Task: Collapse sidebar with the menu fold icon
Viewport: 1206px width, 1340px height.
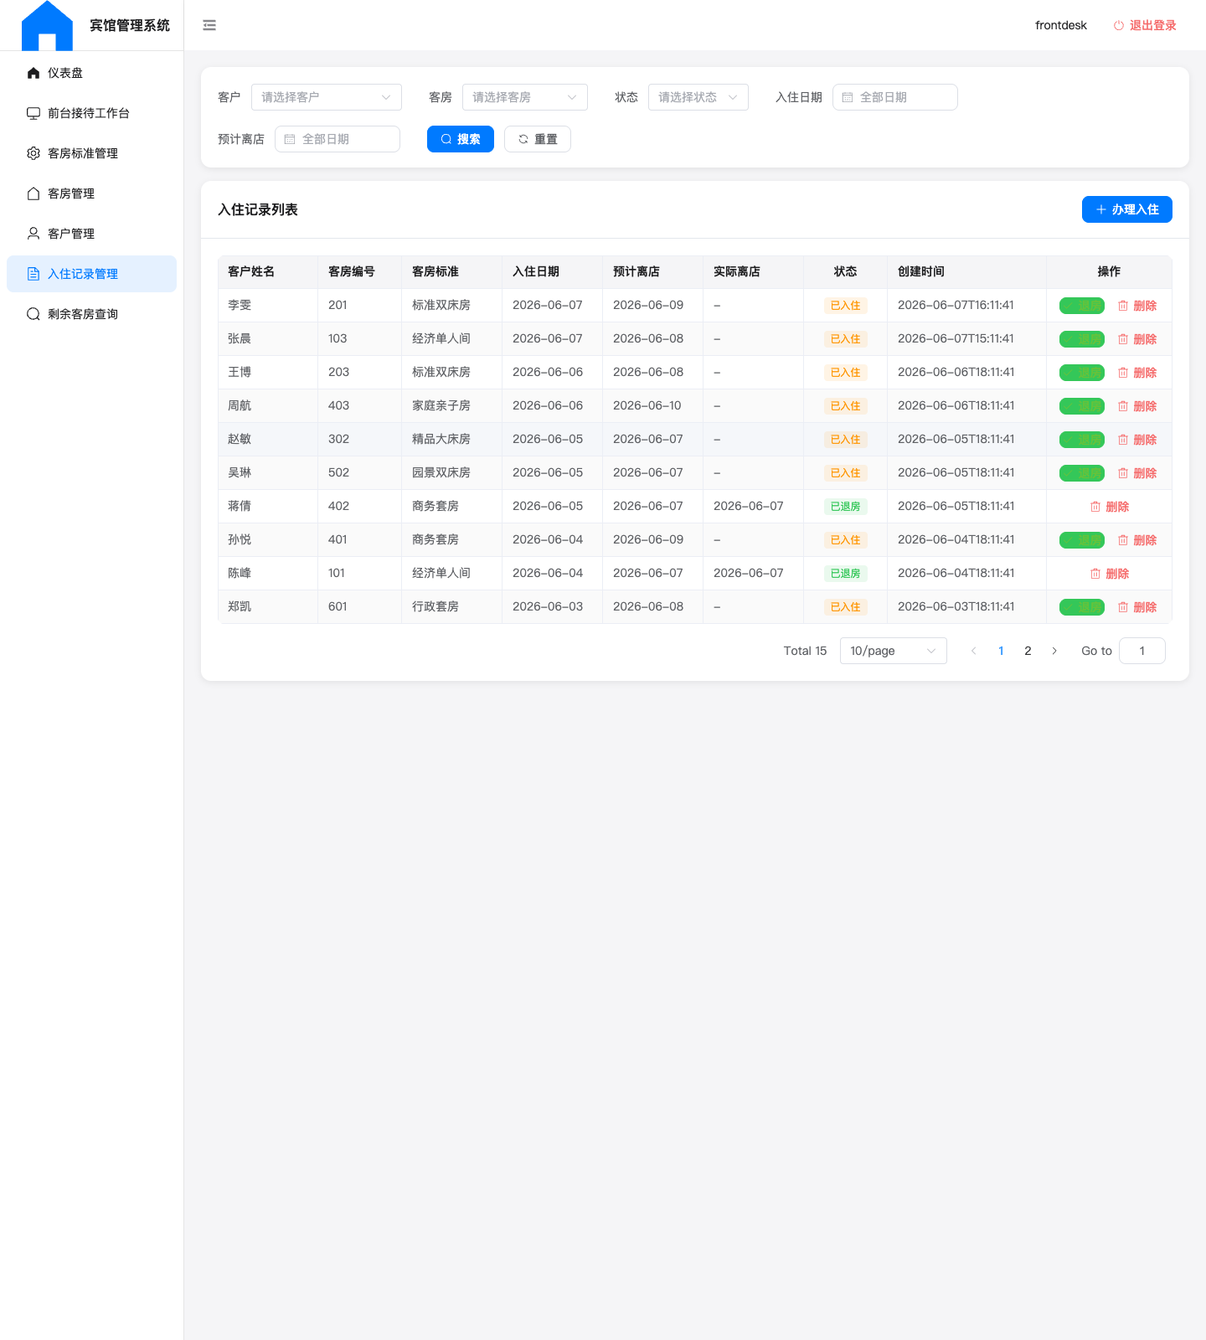Action: coord(209,25)
